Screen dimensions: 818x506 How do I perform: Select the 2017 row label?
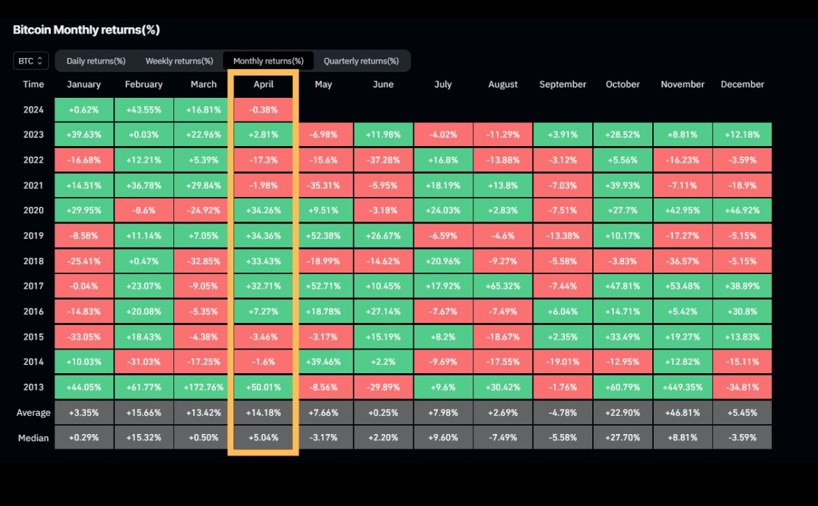pos(34,286)
